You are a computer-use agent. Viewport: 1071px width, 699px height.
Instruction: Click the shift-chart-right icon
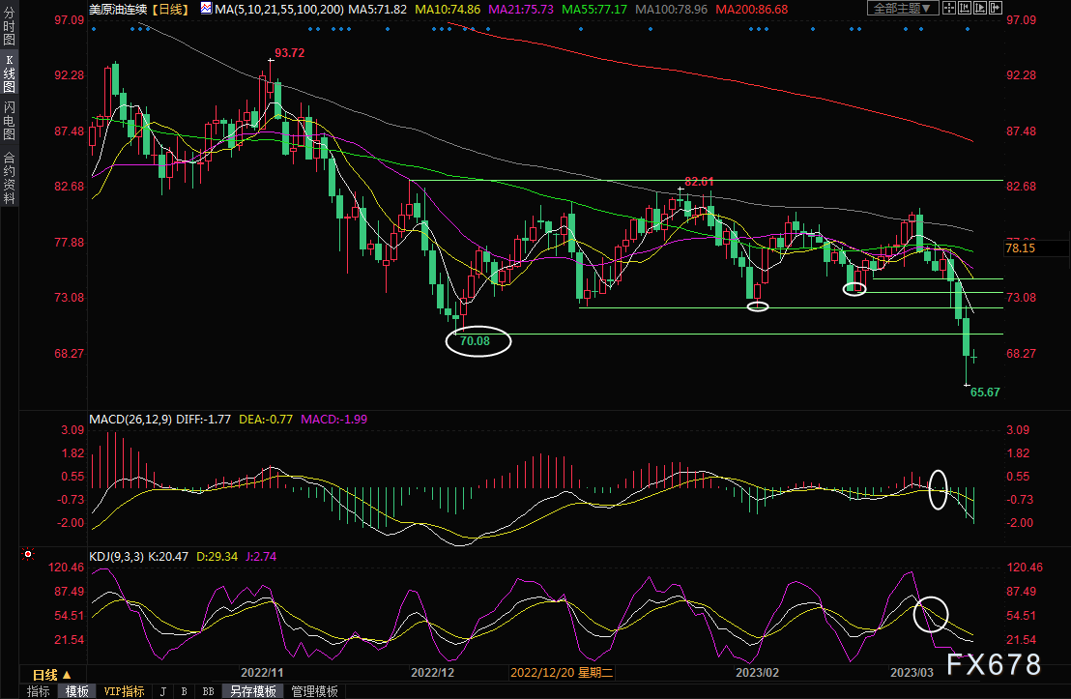point(996,8)
